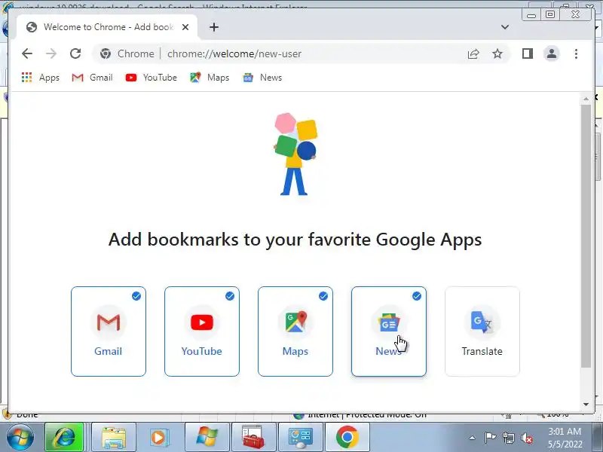Open Action Center flag in tray
603x452 pixels.
coord(490,438)
